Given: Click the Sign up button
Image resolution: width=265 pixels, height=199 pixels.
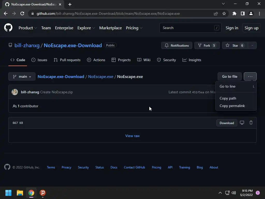Looking at the screenshot, I should [x=251, y=28].
